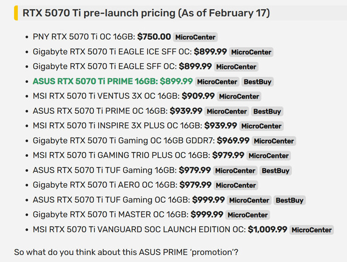
Task: Open MicroCenter link for Gigabyte AERO OC
Action: click(236, 185)
